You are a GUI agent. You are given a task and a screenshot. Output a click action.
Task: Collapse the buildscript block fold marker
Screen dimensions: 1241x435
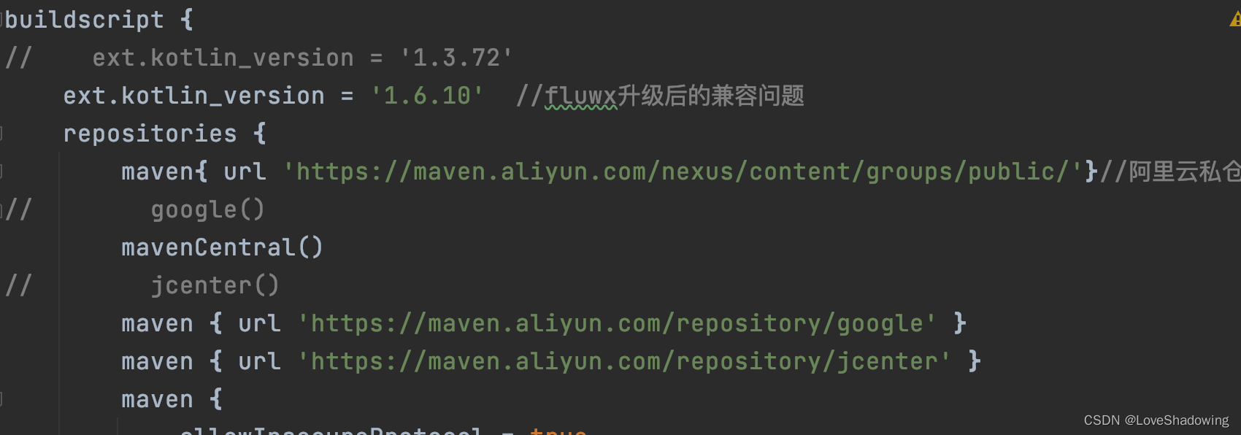pos(1,20)
